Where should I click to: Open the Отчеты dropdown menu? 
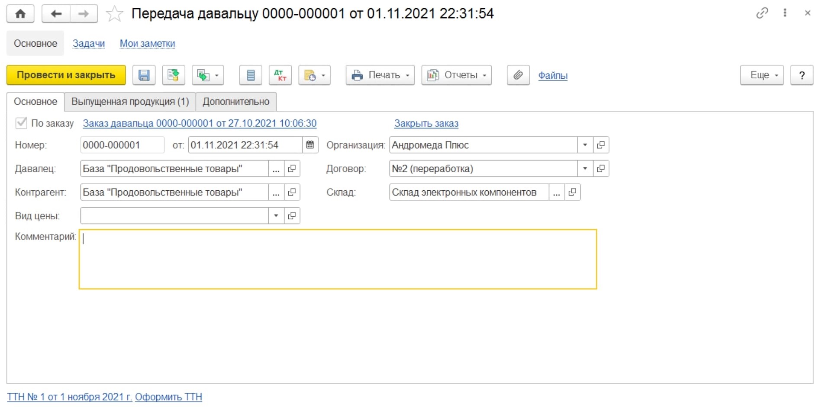click(x=457, y=75)
